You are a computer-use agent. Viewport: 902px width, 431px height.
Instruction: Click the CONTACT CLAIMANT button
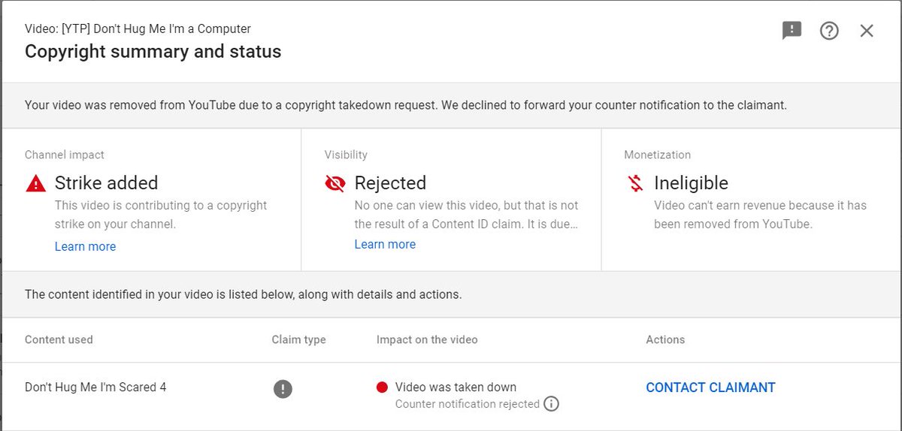pyautogui.click(x=710, y=387)
